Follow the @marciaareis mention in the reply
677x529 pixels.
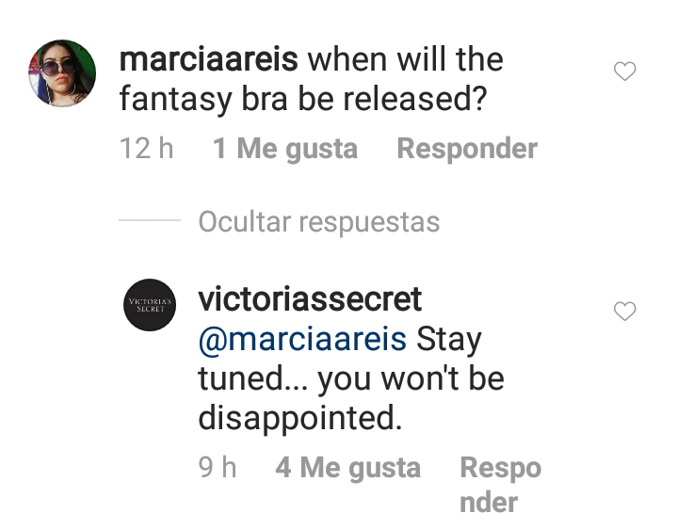pos(302,340)
